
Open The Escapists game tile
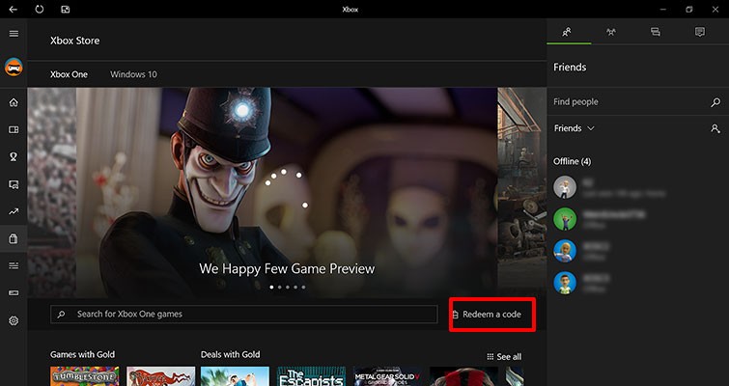[x=312, y=376]
